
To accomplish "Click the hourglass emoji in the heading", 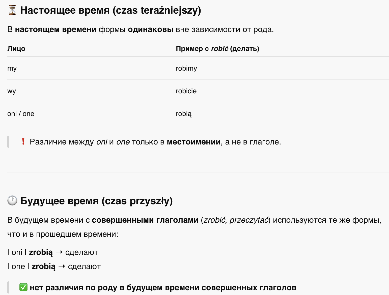I will 12,10.
